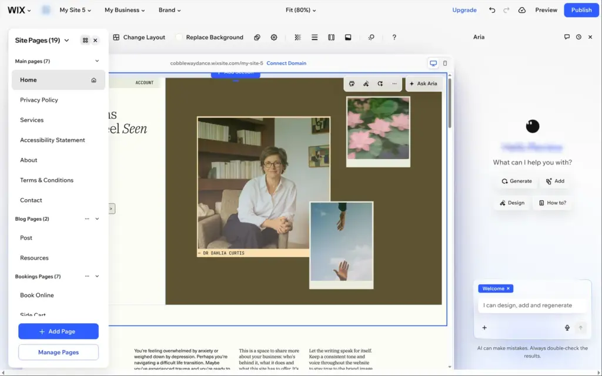The image size is (602, 376).
Task: Click the home icon beside Home page
Action: 93,80
